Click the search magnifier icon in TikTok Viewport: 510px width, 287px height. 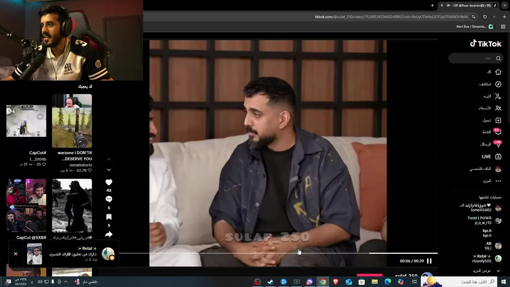[x=498, y=58]
